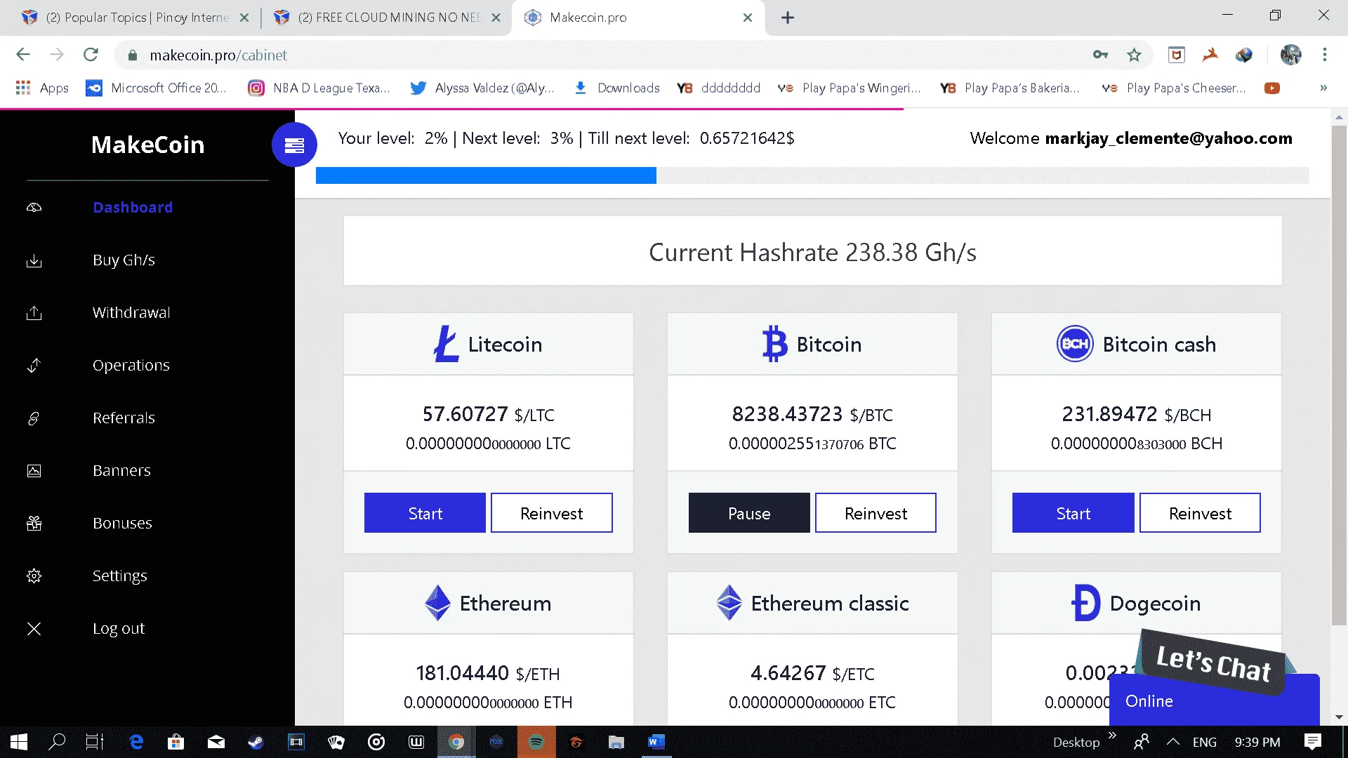Click the Log out X icon

tap(34, 629)
